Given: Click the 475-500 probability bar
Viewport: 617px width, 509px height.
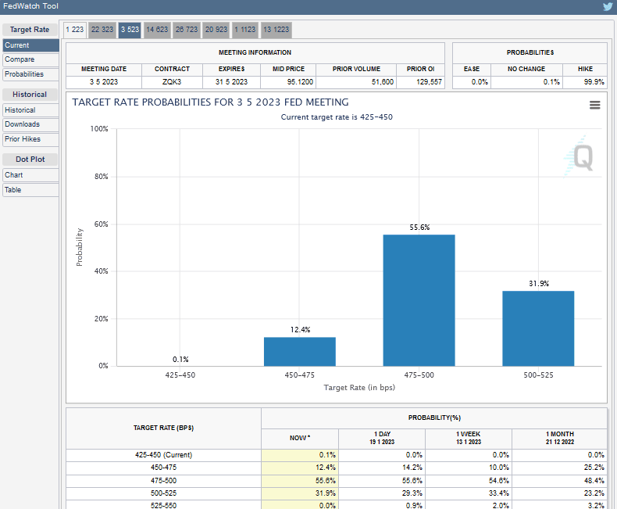Looking at the screenshot, I should click(419, 300).
